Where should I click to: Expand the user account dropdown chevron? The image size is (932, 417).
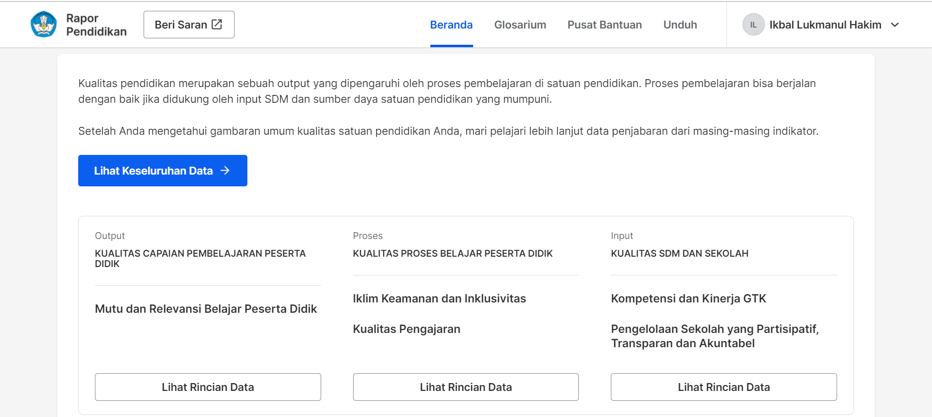[x=895, y=25]
